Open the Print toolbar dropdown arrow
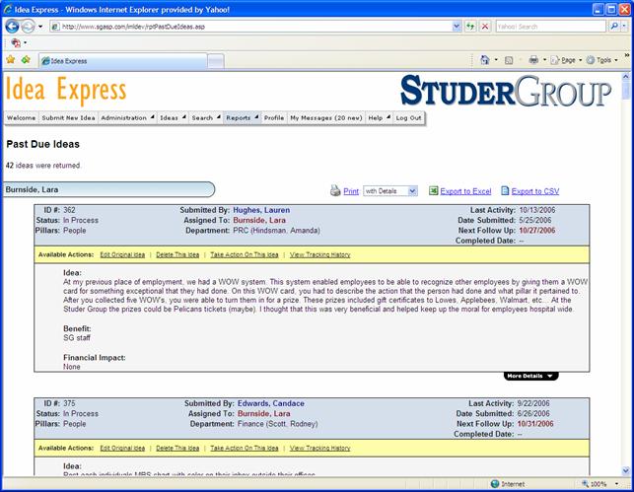The width and height of the screenshot is (634, 492). point(544,60)
